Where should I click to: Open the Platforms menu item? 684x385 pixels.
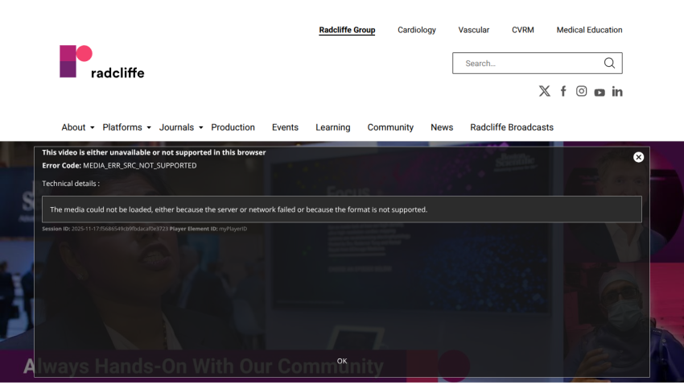[x=122, y=127]
